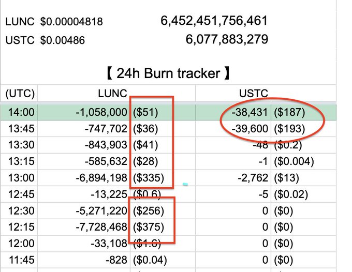352x272 pixels.
Task: Select the LUNC price cell $0.00004818
Action: pyautogui.click(x=71, y=22)
